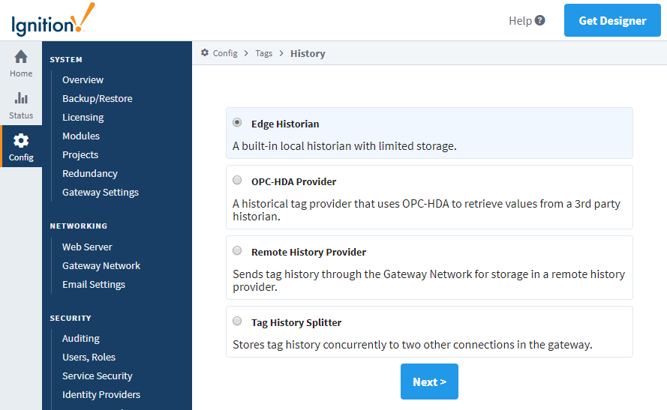Open the Config gear icon
The width and height of the screenshot is (667, 410).
tap(21, 141)
